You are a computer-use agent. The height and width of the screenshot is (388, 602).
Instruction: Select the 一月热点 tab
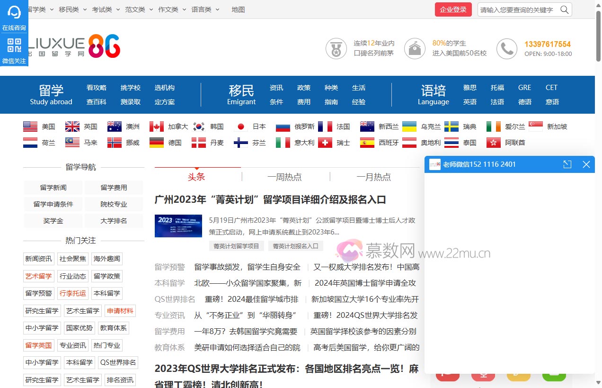(x=373, y=177)
